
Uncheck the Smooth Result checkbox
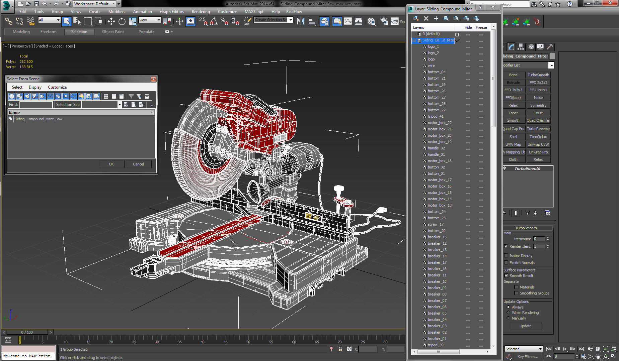(x=506, y=276)
